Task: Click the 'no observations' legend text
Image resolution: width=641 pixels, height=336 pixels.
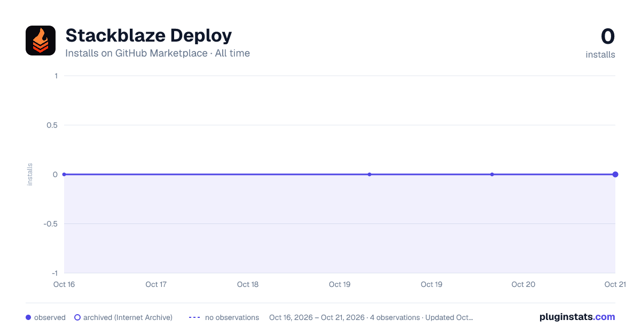Action: [x=232, y=317]
